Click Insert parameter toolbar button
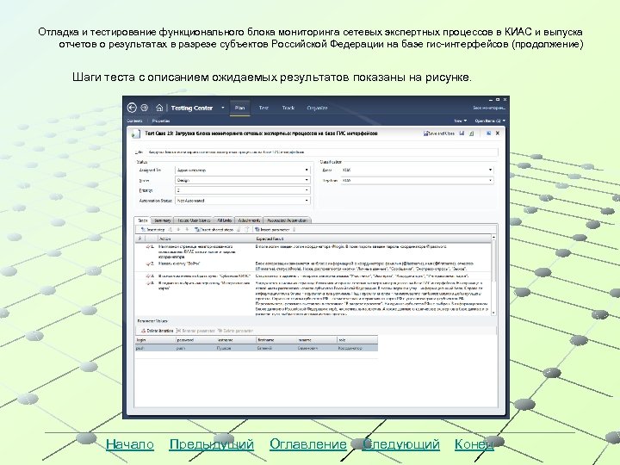The image size is (620, 465). click(272, 230)
